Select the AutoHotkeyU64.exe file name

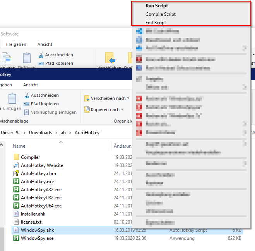tap(41, 206)
